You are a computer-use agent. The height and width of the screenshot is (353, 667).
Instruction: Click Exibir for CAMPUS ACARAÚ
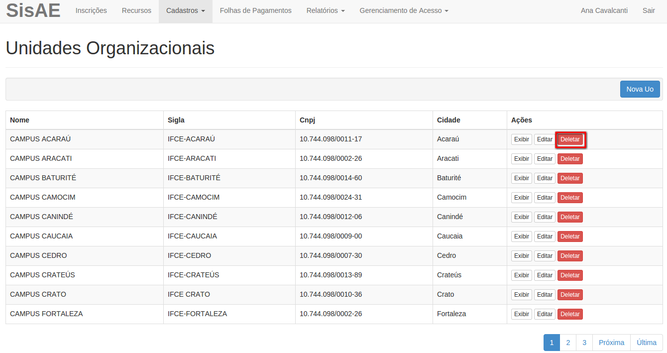click(x=522, y=139)
